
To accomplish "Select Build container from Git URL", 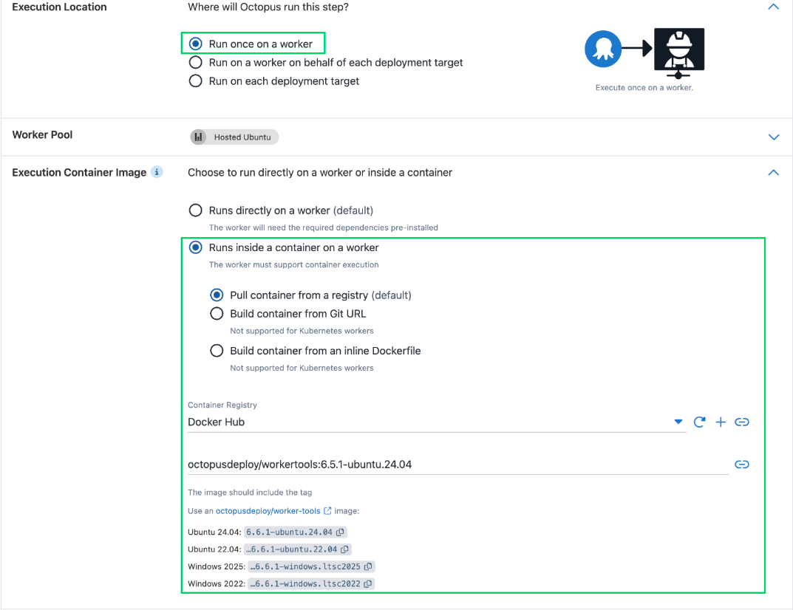I will pyautogui.click(x=217, y=314).
